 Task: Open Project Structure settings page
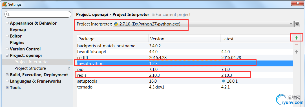(30, 68)
